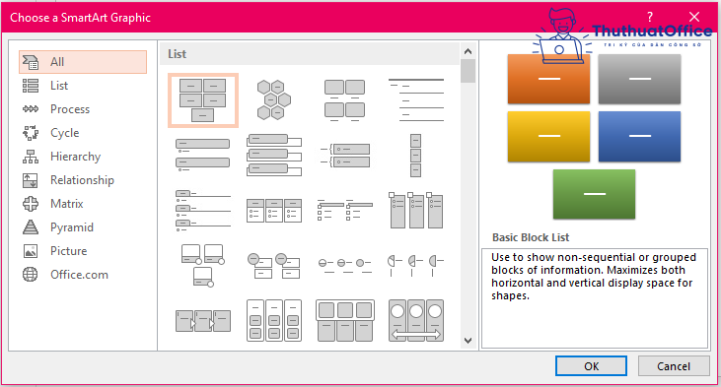
Task: Select the two stacked bars bullet list layout
Action: coord(203,156)
